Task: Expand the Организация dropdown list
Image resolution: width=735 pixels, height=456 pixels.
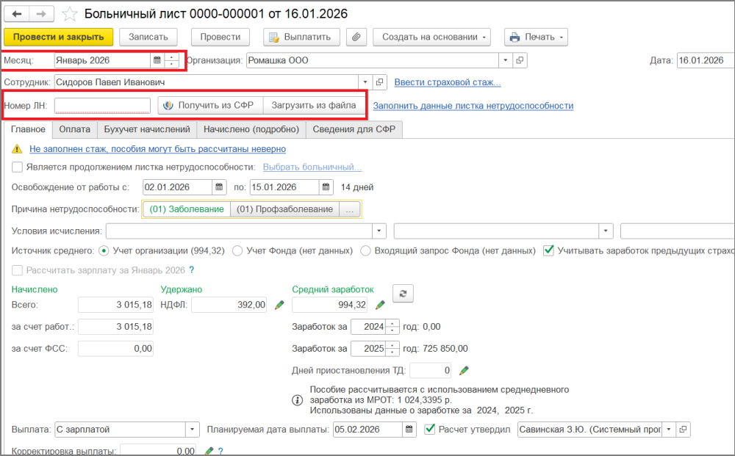Action: [x=505, y=60]
